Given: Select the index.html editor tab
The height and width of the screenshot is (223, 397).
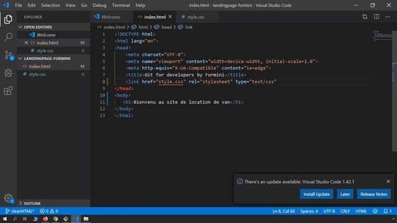Looking at the screenshot, I should [x=154, y=17].
